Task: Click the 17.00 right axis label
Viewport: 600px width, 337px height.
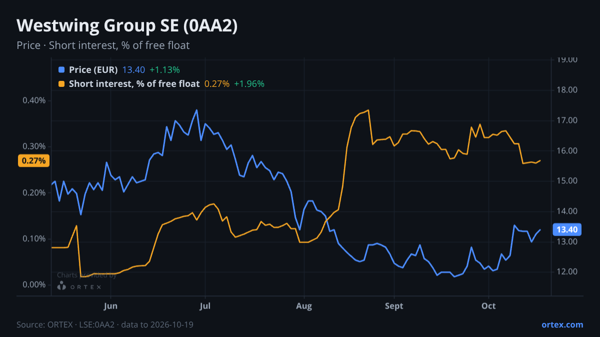Action: (567, 120)
